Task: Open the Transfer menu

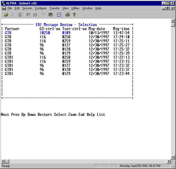Action: pyautogui.click(x=54, y=8)
